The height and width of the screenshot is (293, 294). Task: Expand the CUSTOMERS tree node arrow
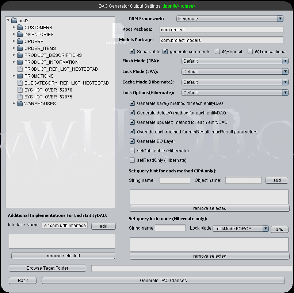pyautogui.click(x=14, y=27)
